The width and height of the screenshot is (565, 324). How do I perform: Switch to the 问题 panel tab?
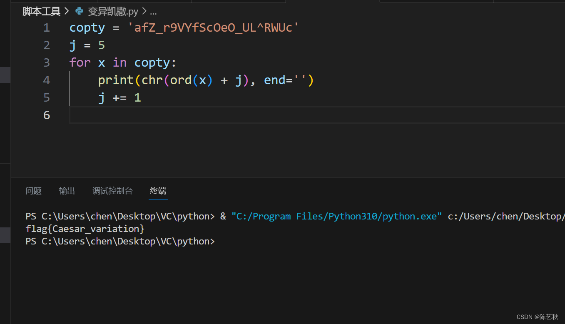pos(34,191)
